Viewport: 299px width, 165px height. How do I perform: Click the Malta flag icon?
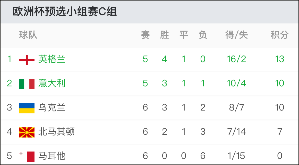point(27,156)
